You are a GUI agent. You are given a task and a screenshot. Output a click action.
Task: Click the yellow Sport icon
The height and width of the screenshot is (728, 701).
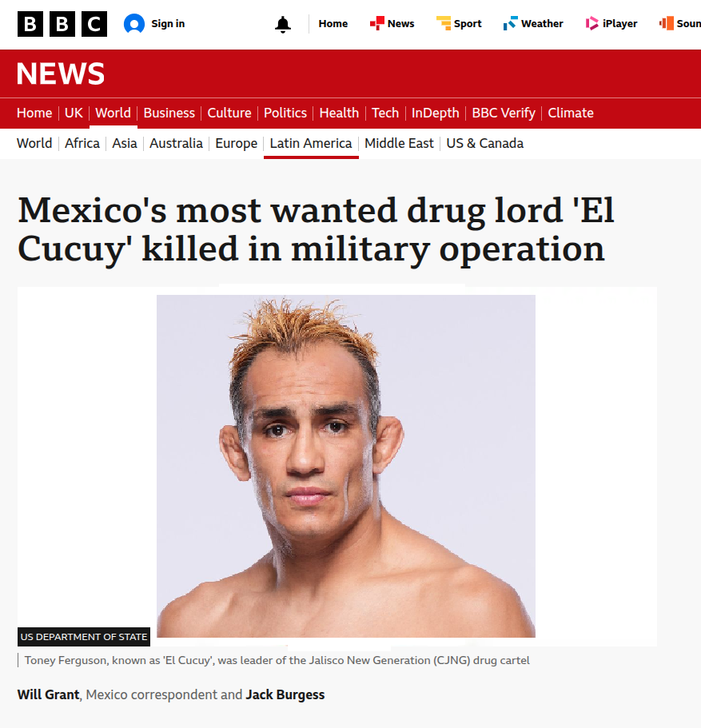coord(444,23)
